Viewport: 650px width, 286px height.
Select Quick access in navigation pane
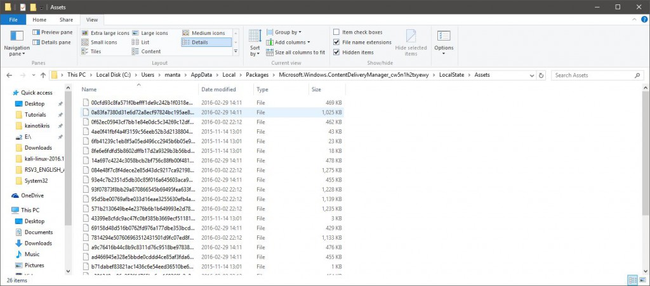(x=33, y=93)
